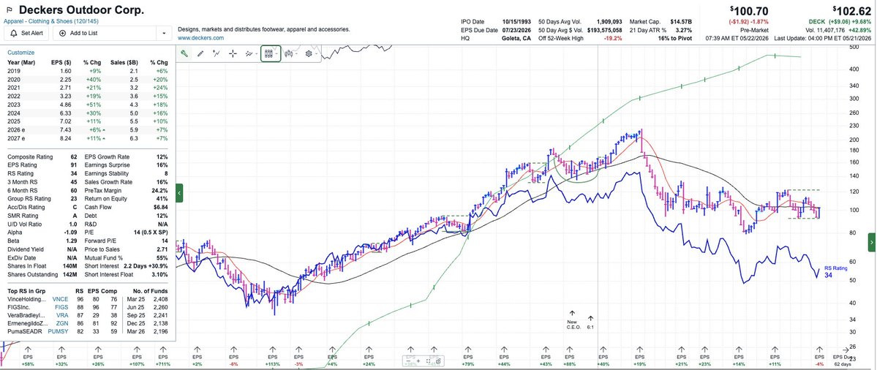Open the ZGN ticker link
877x370 pixels.
tap(62, 323)
